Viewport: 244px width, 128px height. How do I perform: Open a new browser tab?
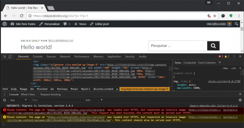point(51,8)
